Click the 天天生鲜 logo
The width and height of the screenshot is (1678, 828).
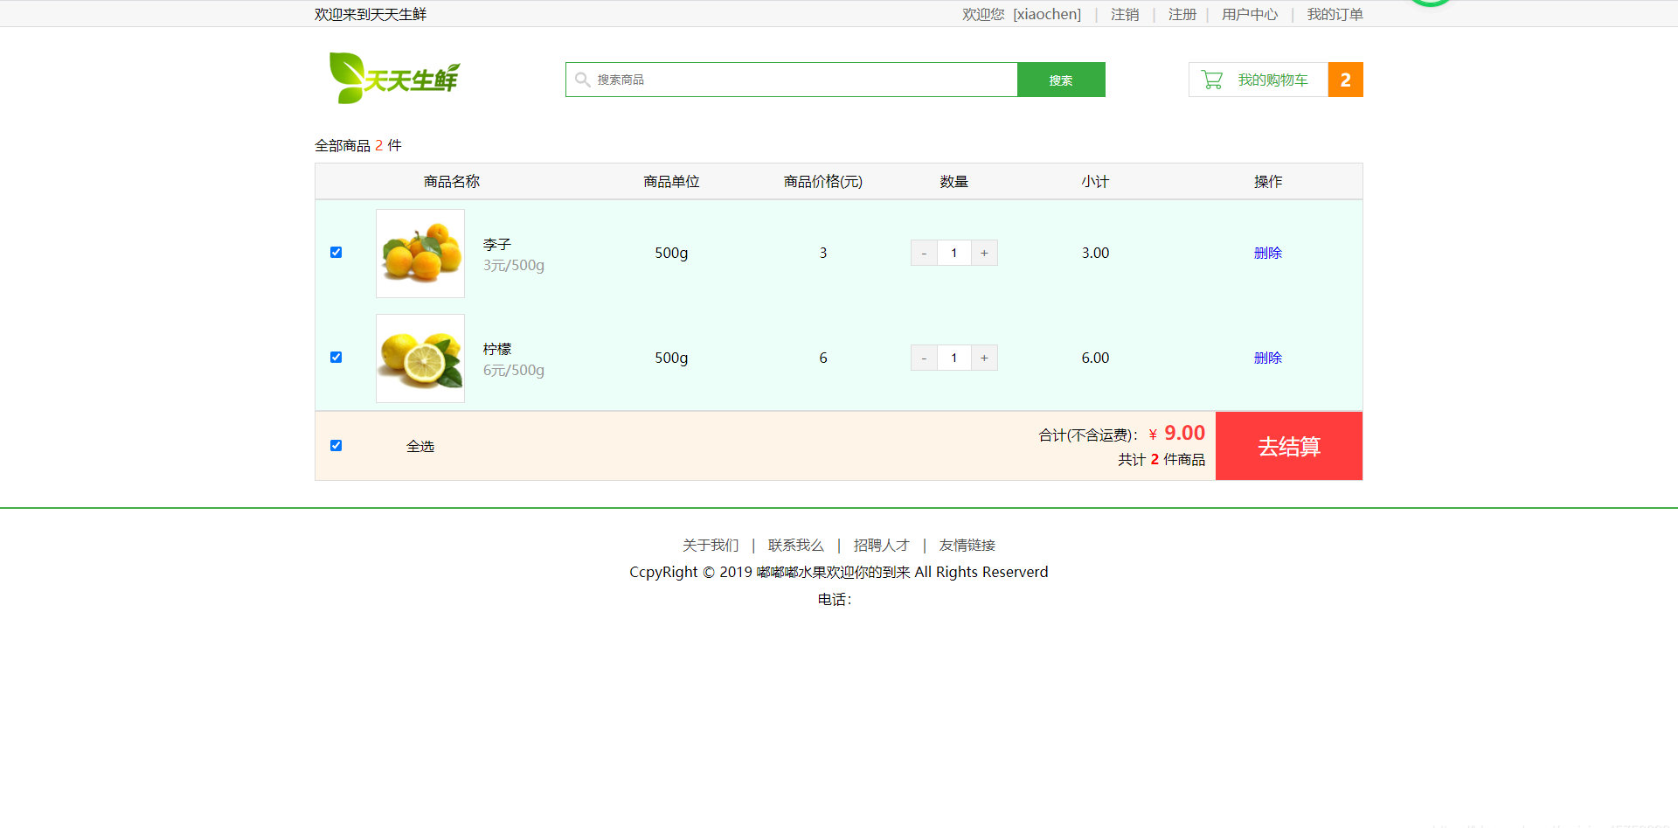click(x=393, y=78)
